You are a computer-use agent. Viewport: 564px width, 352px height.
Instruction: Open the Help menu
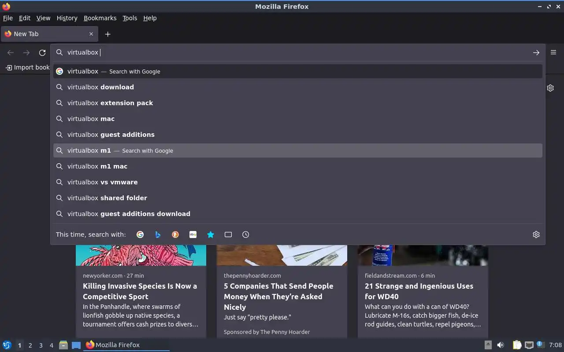150,18
